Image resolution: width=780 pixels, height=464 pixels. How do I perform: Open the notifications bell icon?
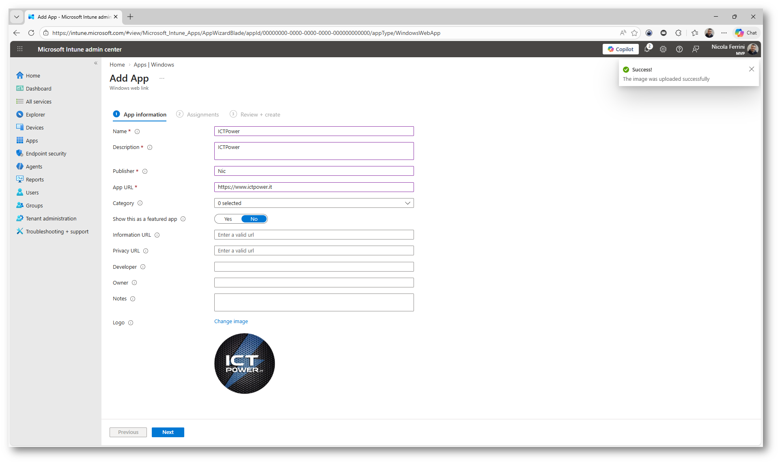click(647, 49)
